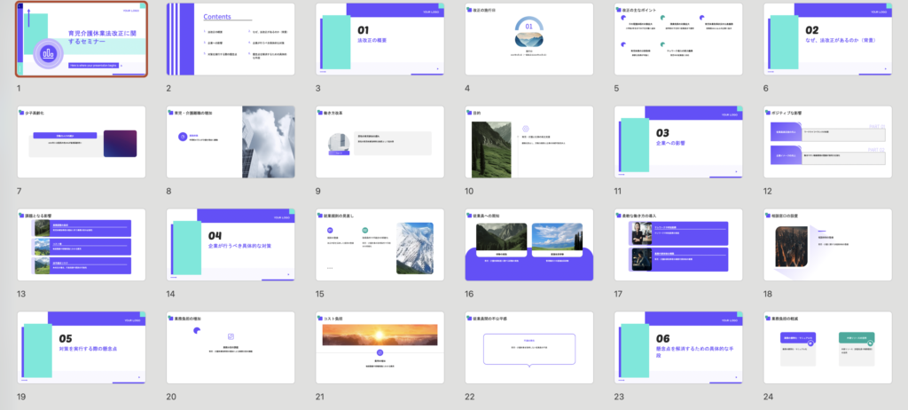Open section slide 03 企業への影響
Image resolution: width=908 pixels, height=410 pixels.
pyautogui.click(x=678, y=141)
